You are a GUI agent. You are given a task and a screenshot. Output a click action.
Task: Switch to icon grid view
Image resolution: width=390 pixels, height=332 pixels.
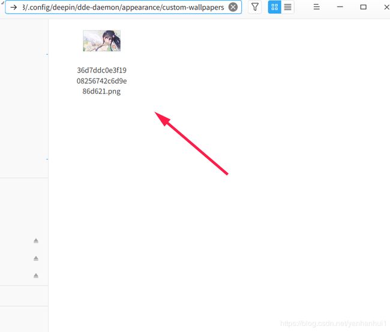[x=275, y=7]
